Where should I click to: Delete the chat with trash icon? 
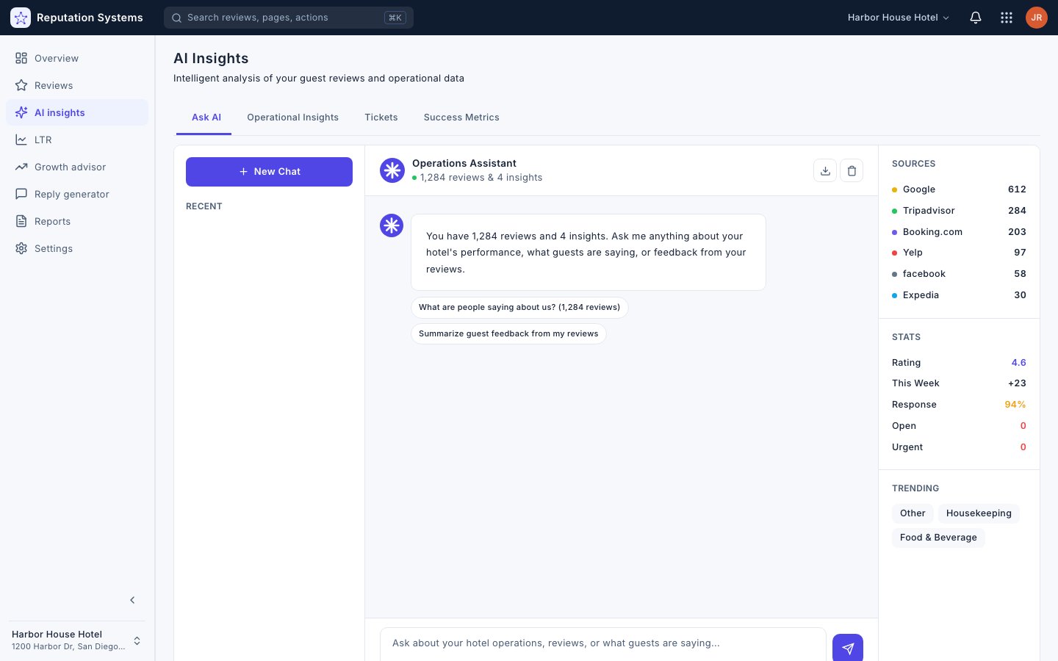(x=852, y=170)
